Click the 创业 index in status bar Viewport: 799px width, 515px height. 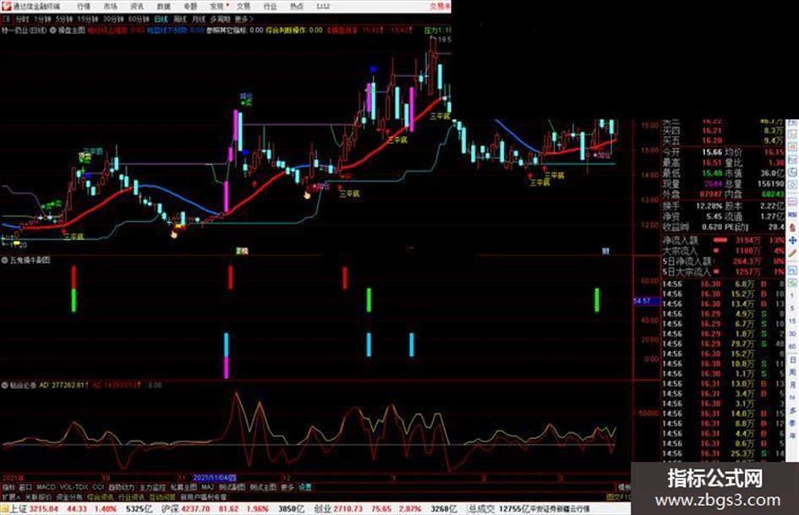pos(322,509)
